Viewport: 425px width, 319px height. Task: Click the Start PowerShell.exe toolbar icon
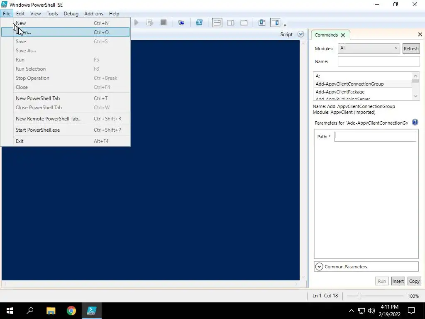pos(199,22)
